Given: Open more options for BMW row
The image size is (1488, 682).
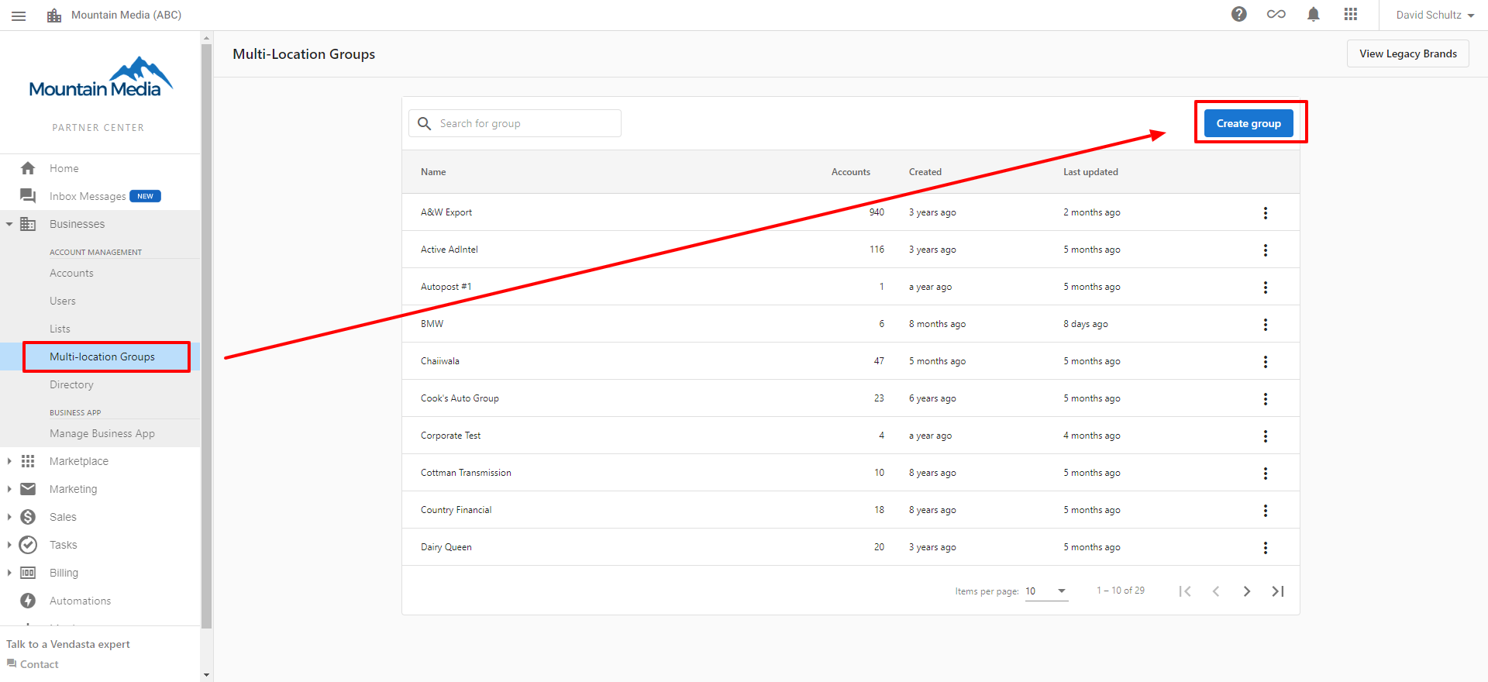Looking at the screenshot, I should point(1266,325).
